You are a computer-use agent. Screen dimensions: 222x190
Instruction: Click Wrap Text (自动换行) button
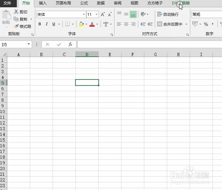pos(168,14)
